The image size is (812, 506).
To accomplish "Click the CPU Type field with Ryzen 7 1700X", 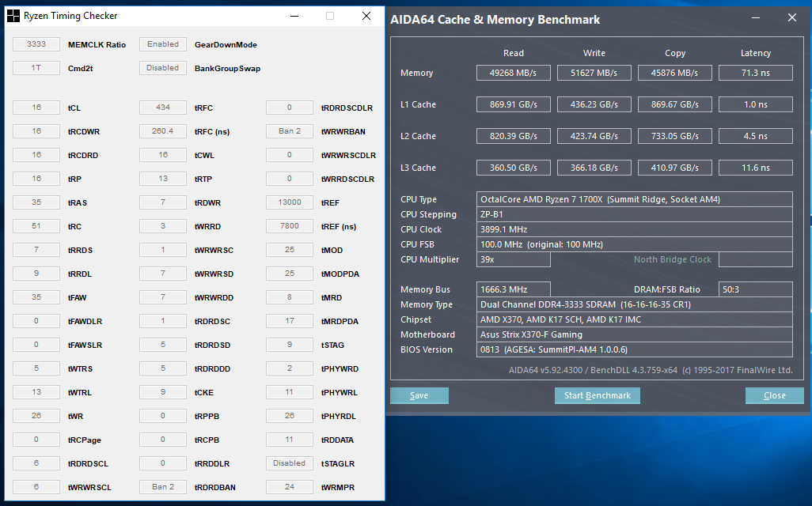I will [x=635, y=199].
